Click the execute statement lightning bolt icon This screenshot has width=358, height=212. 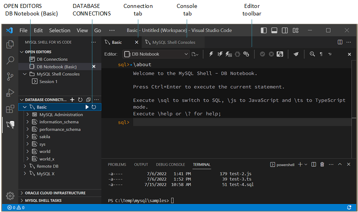(x=211, y=54)
